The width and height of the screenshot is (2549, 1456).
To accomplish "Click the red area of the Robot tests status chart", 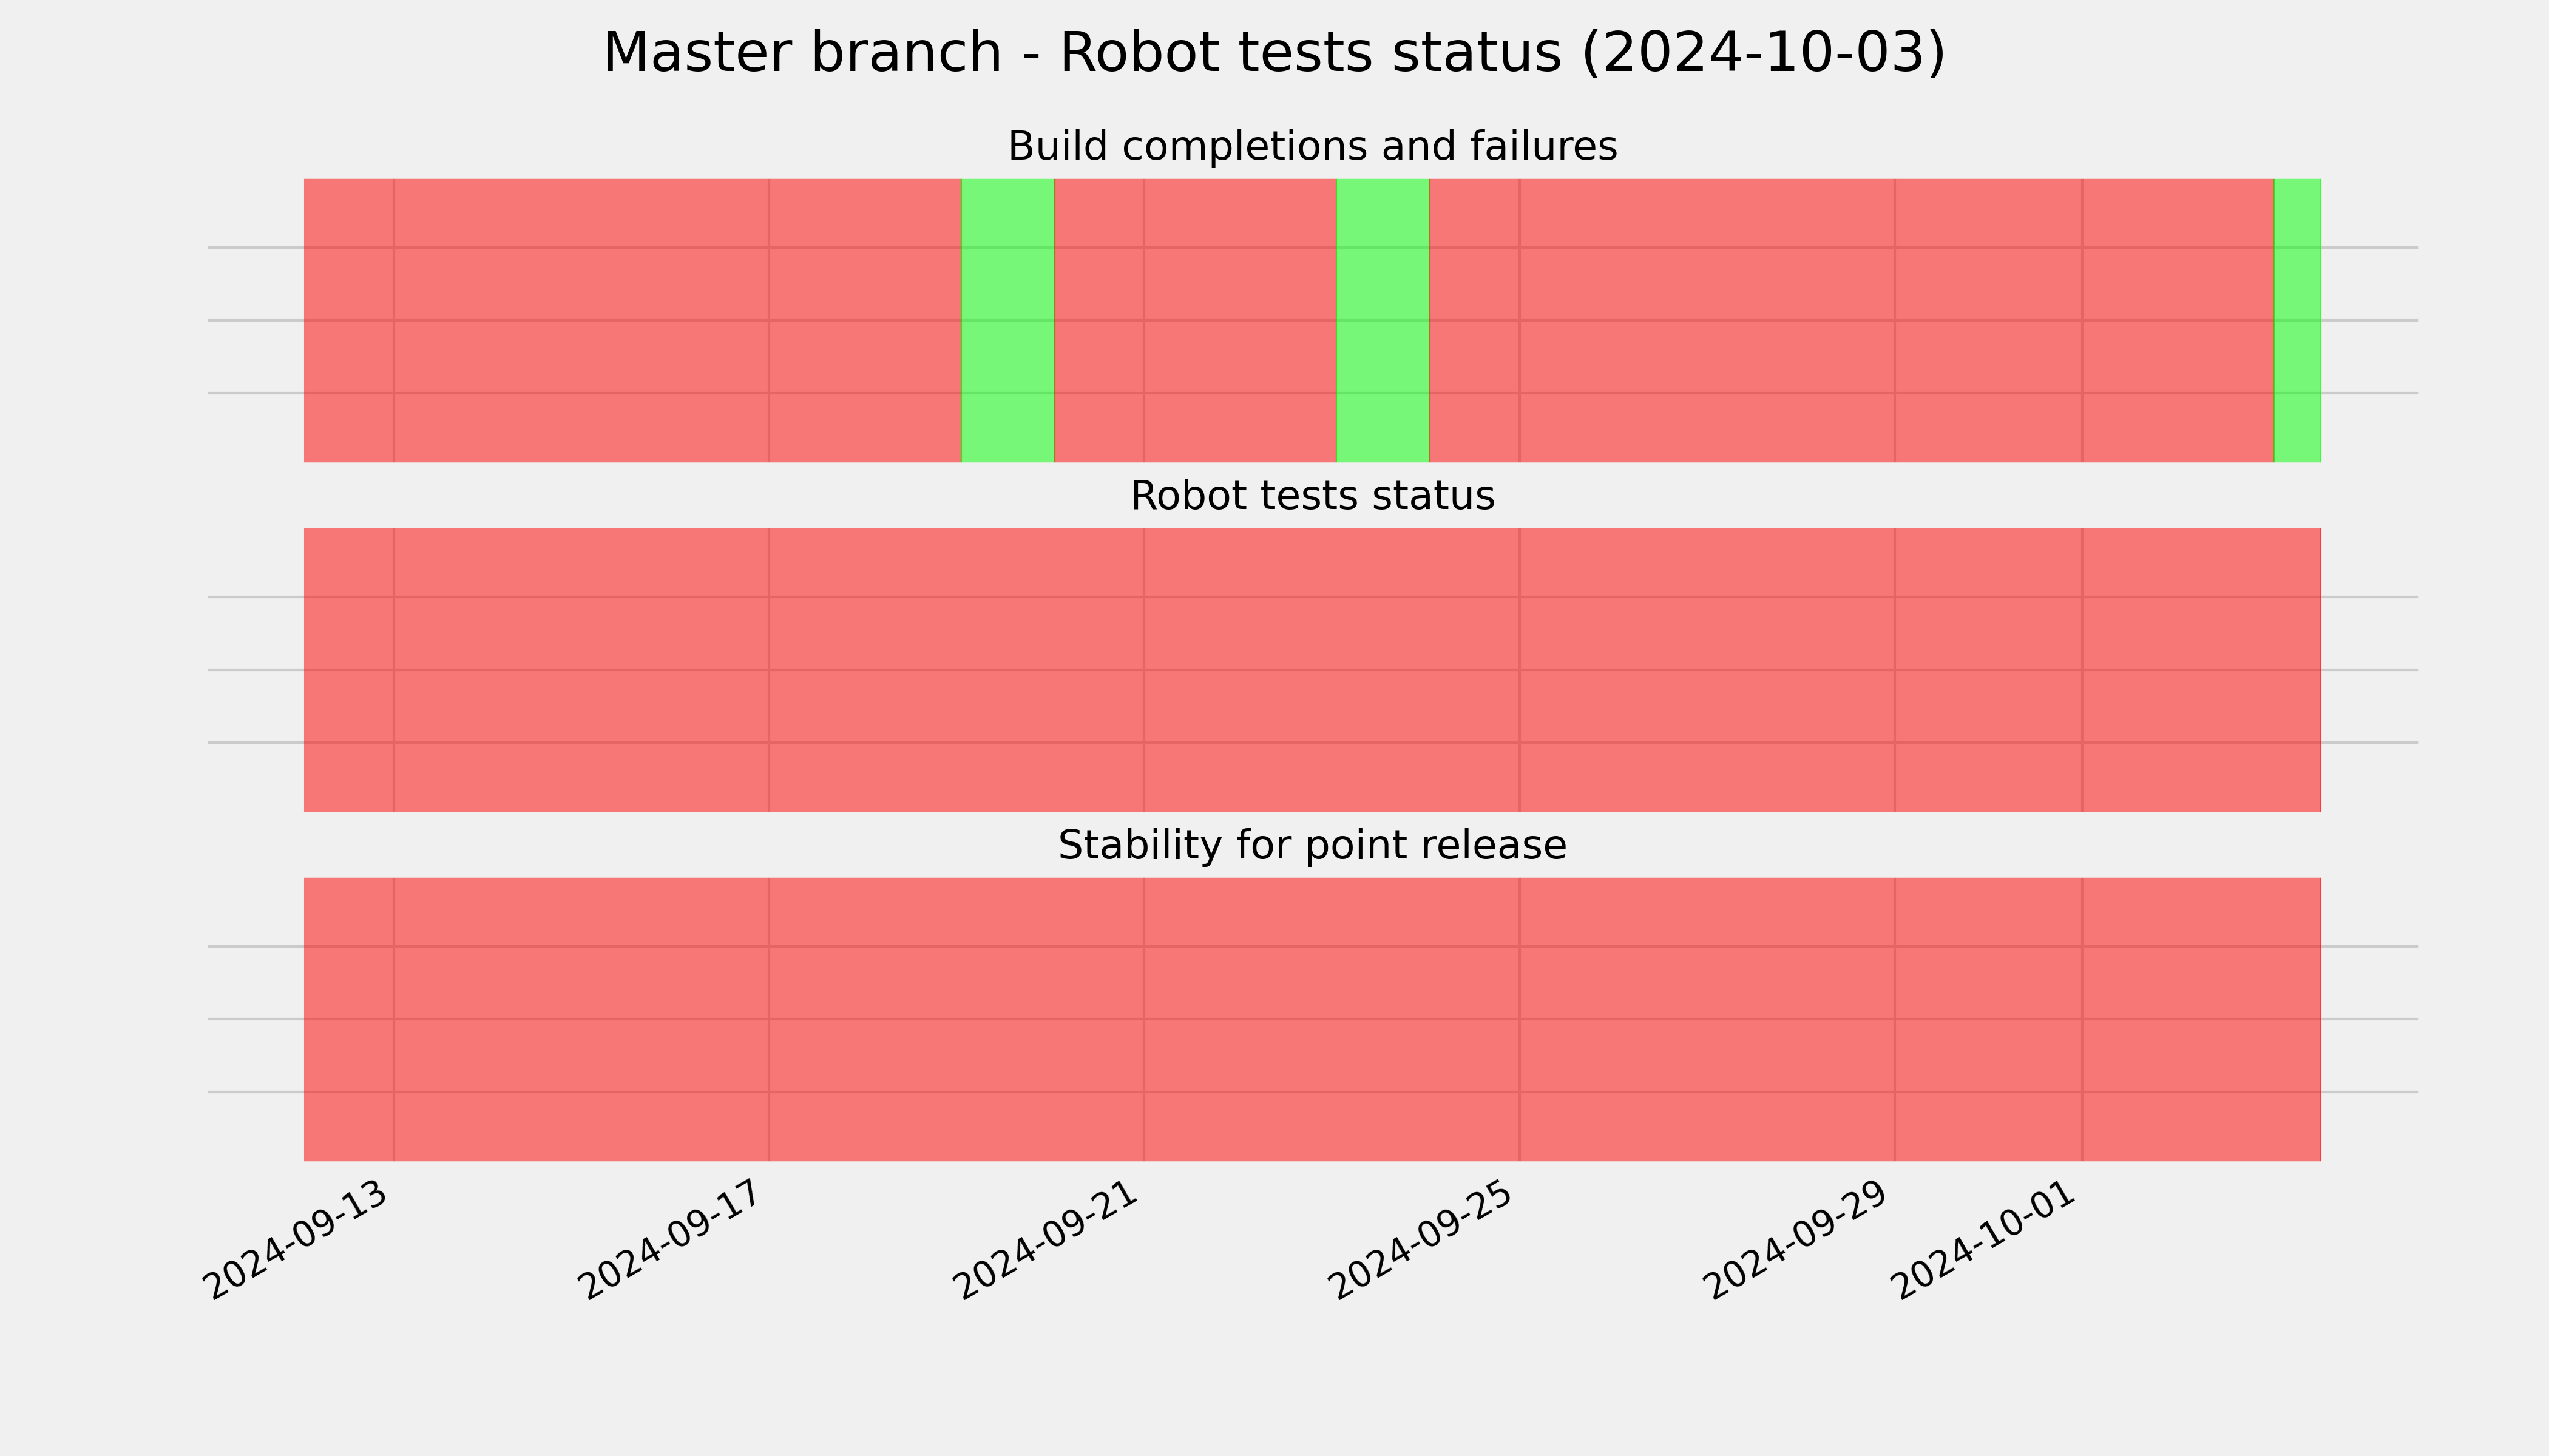I will click(1313, 670).
